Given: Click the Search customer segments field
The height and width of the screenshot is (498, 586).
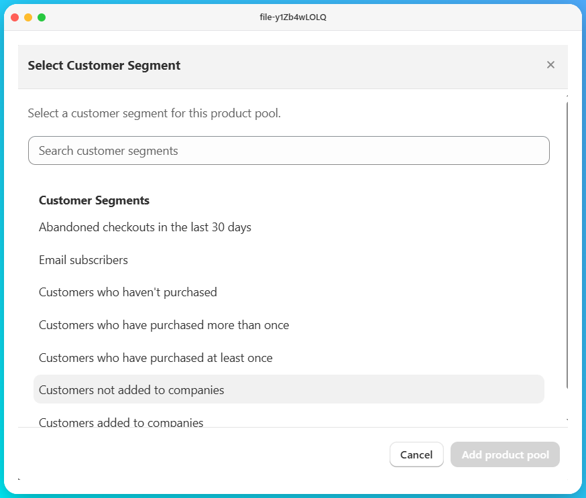Looking at the screenshot, I should [289, 151].
